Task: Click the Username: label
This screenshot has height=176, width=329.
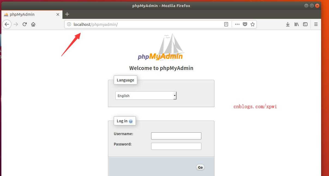Action: (x=123, y=134)
